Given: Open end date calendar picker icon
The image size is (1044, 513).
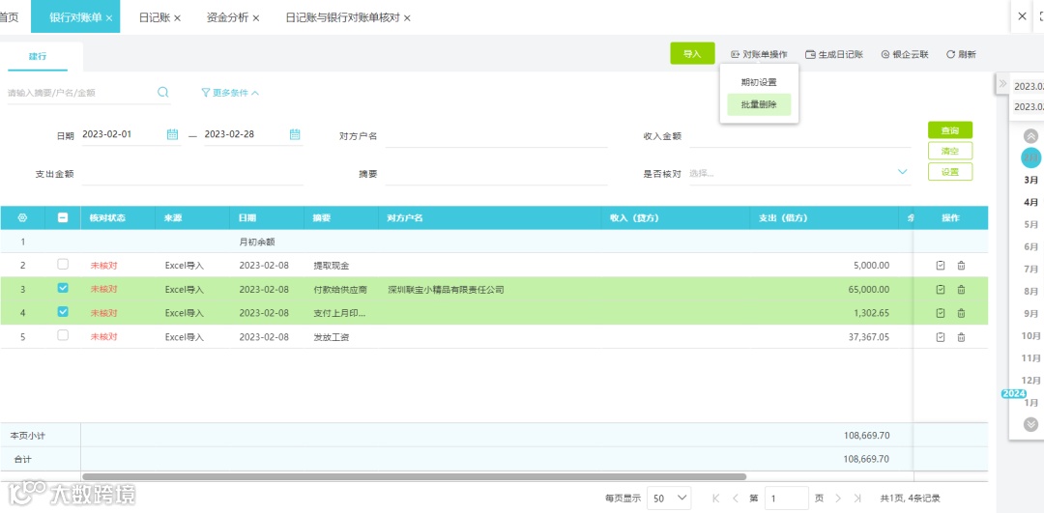Looking at the screenshot, I should tap(295, 134).
